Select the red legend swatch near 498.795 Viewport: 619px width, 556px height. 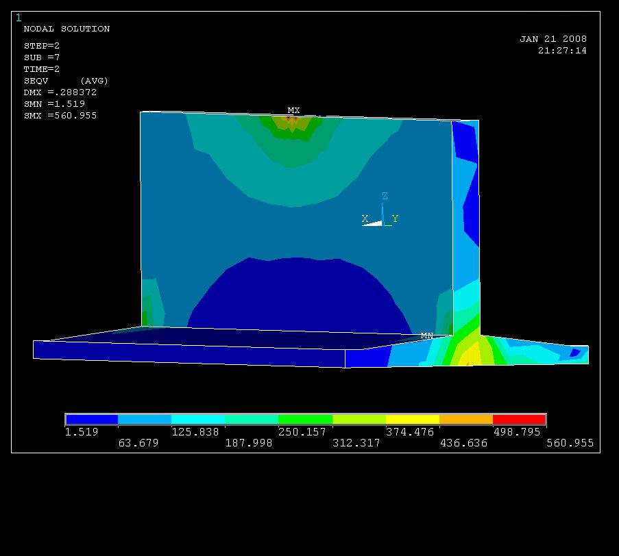[519, 419]
